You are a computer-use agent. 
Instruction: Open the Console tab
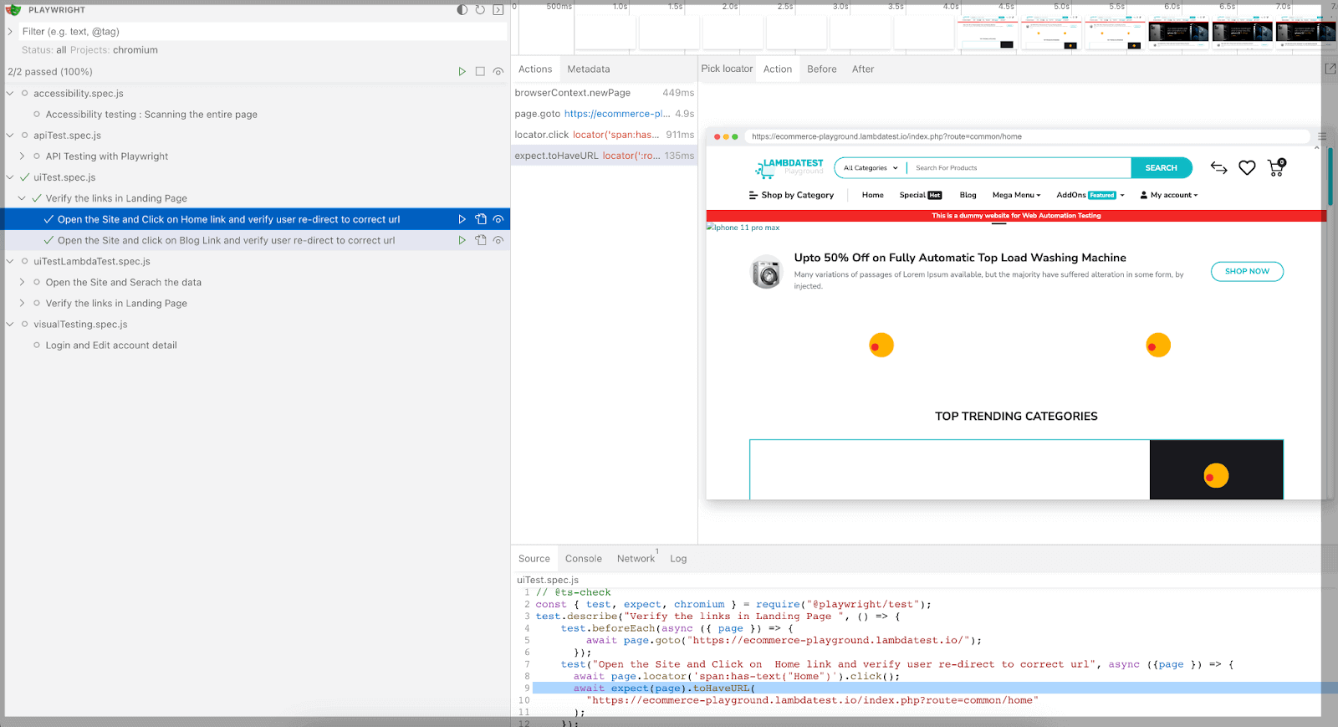pos(584,559)
